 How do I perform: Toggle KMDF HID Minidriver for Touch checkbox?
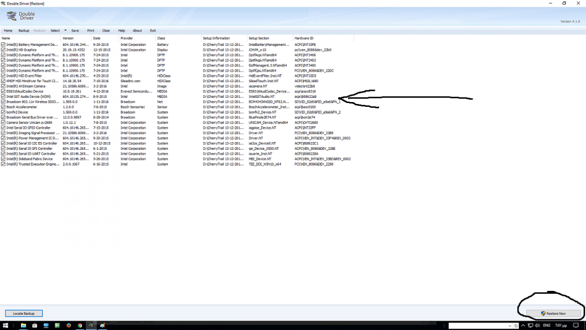coord(3,81)
